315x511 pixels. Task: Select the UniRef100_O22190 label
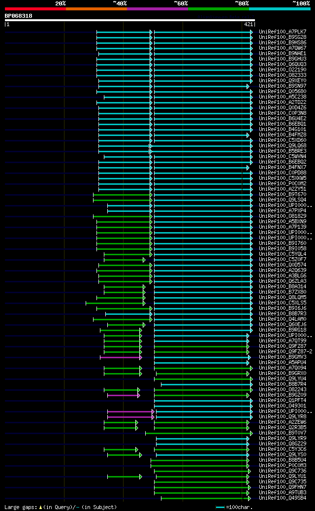pyautogui.click(x=283, y=70)
